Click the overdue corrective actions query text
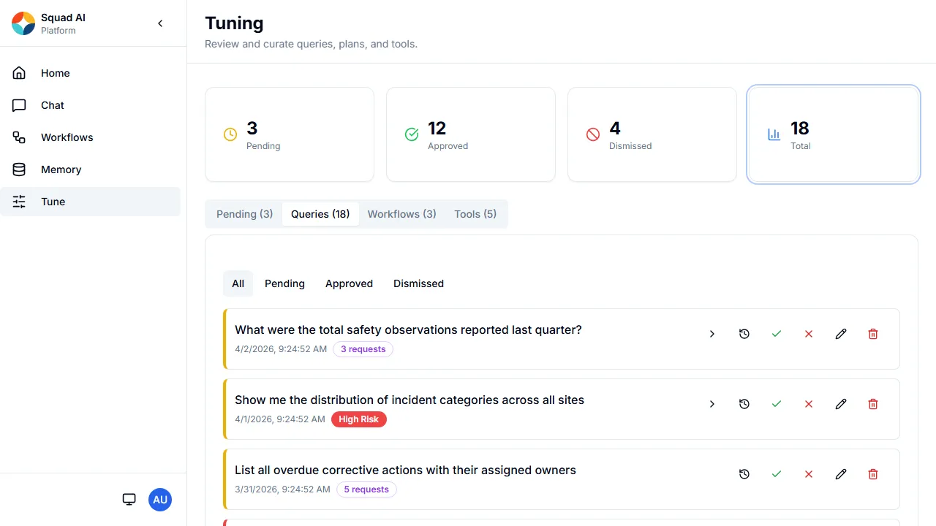936x526 pixels. point(405,470)
